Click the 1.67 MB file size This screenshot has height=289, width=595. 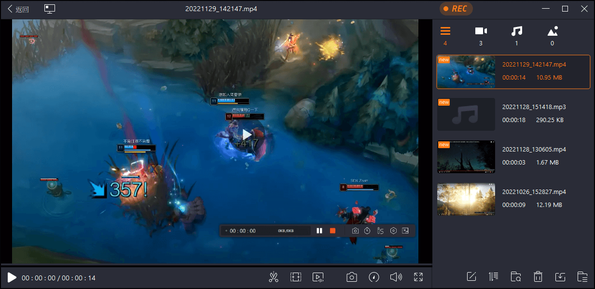pos(547,163)
